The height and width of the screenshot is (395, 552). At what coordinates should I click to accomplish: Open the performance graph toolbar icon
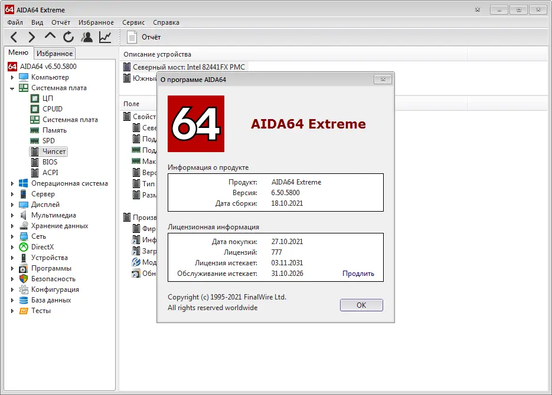pyautogui.click(x=104, y=37)
